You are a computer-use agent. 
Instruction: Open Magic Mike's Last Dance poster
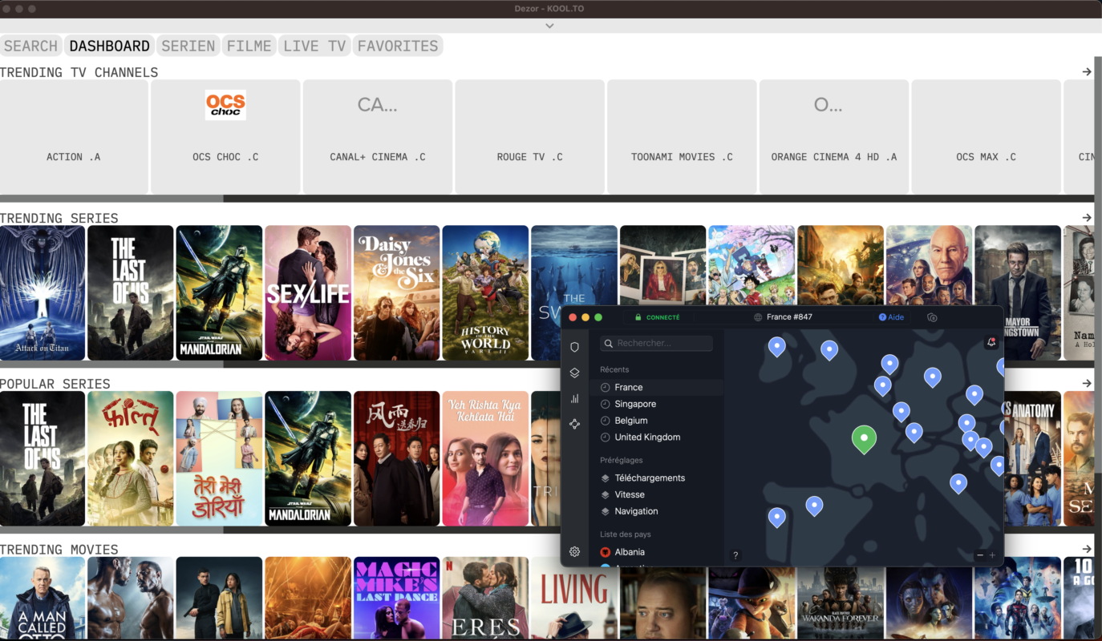coord(396,598)
